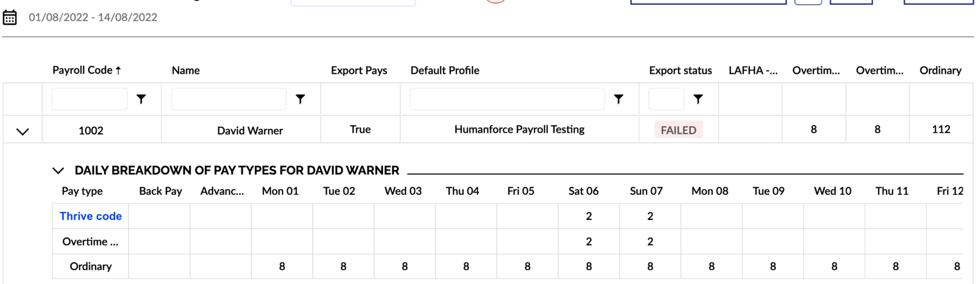
Task: Click the Thrive code value for Sat 06
Action: coord(589,216)
